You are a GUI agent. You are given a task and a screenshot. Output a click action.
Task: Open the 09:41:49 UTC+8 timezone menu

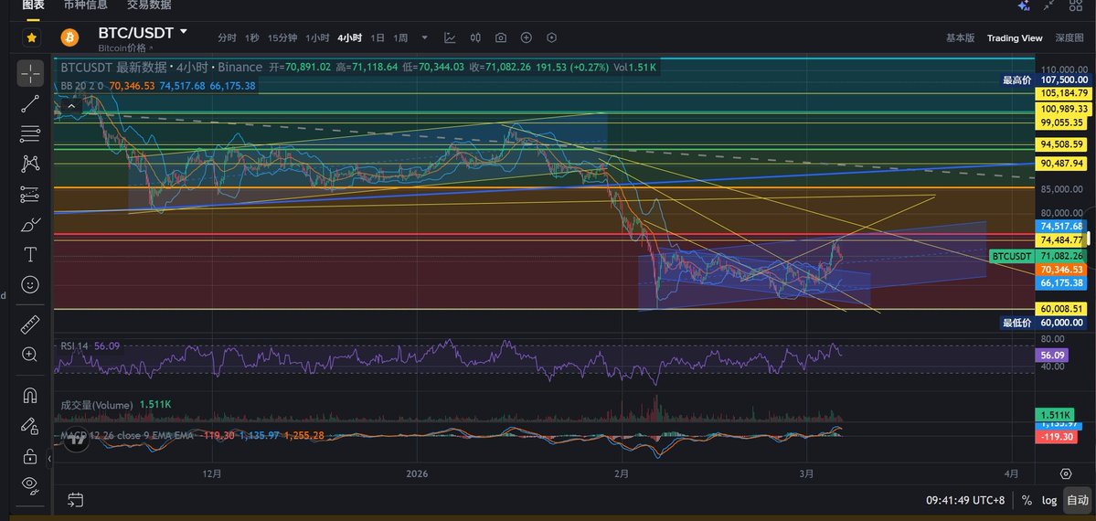coord(967,500)
